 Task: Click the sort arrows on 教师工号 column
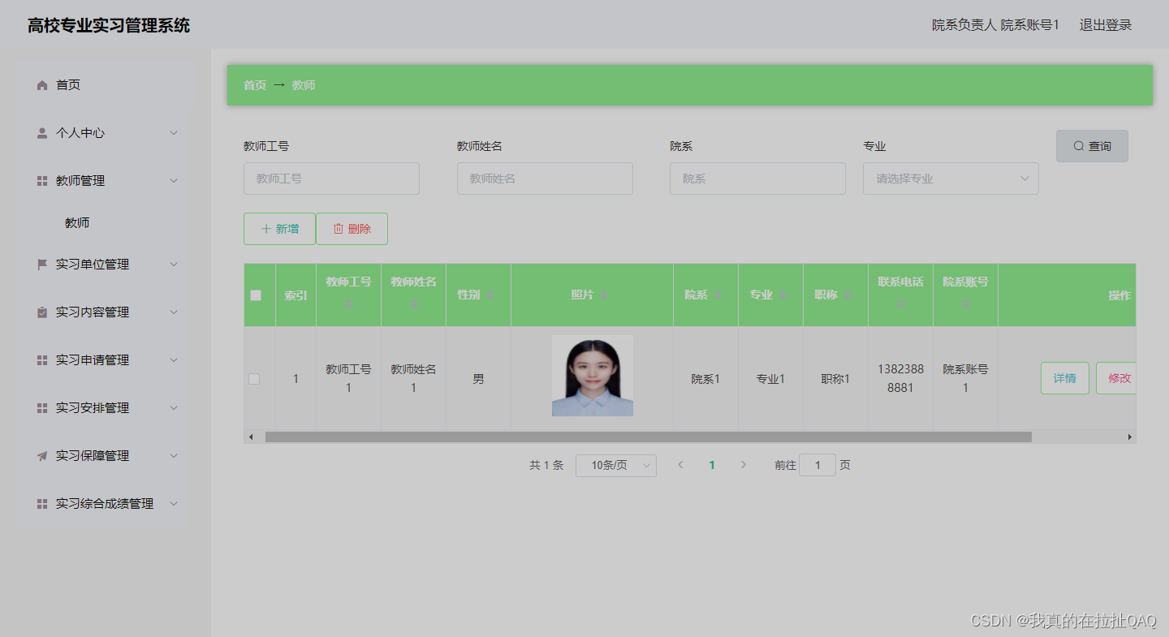coord(348,303)
